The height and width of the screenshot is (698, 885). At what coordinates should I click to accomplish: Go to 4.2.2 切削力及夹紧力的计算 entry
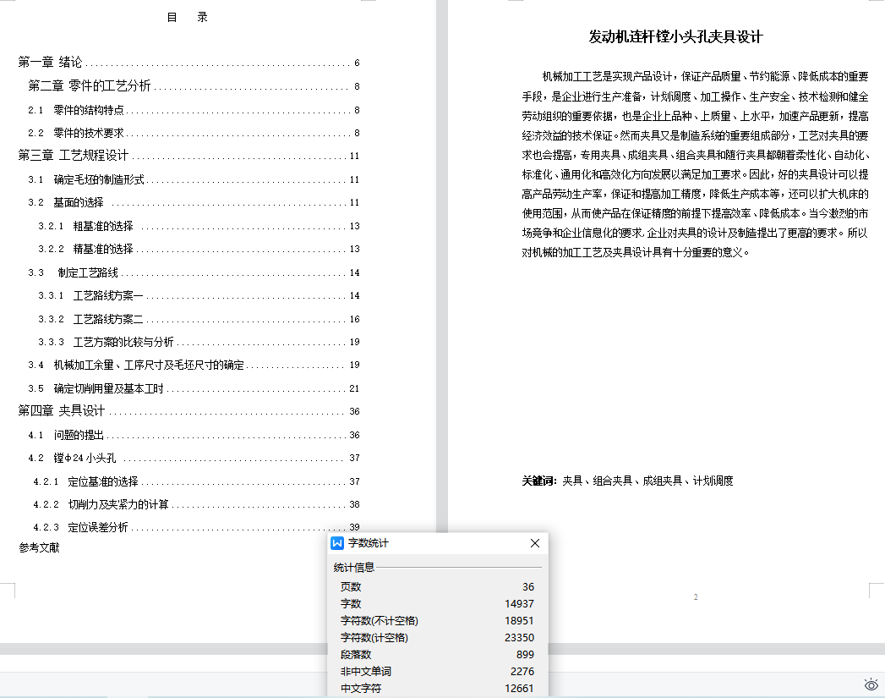coord(118,504)
